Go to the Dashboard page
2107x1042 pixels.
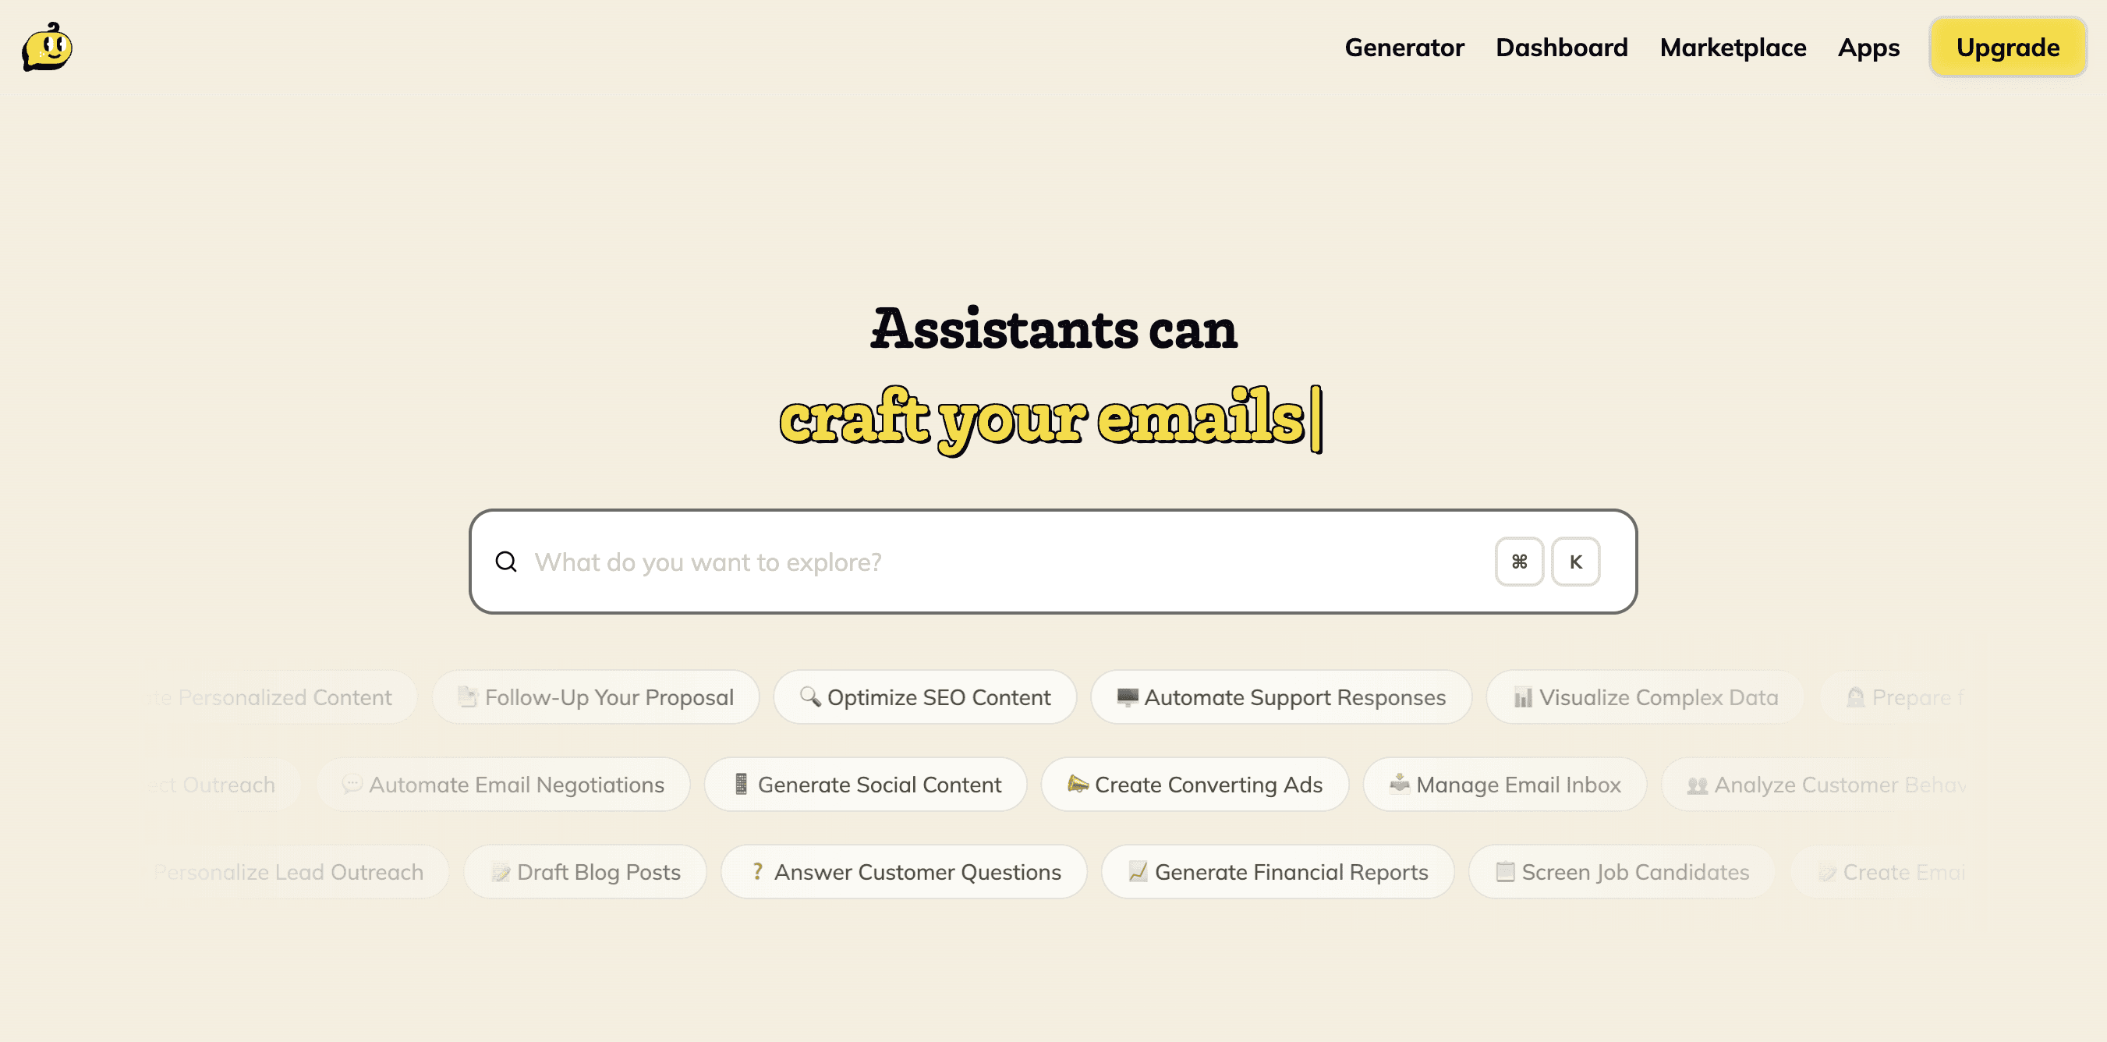coord(1561,48)
